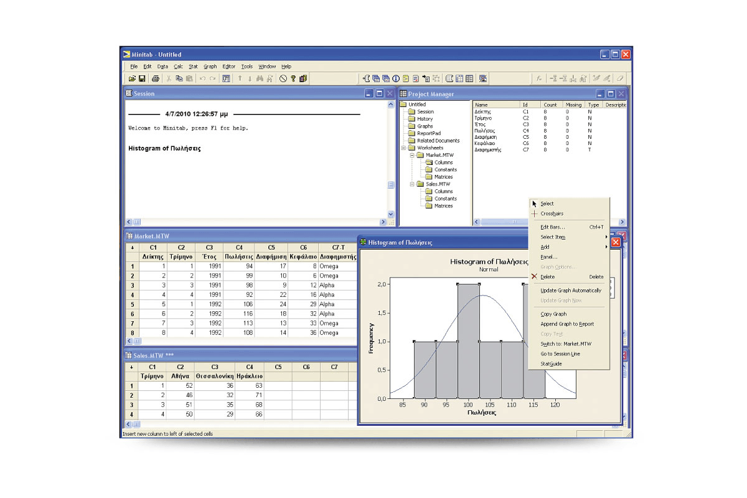The height and width of the screenshot is (498, 747).
Task: Click the Session window vertical scrollbar down arrow
Action: (x=391, y=214)
